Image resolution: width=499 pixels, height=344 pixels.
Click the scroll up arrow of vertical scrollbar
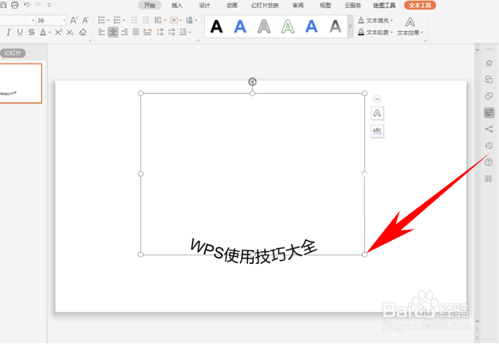pos(477,50)
